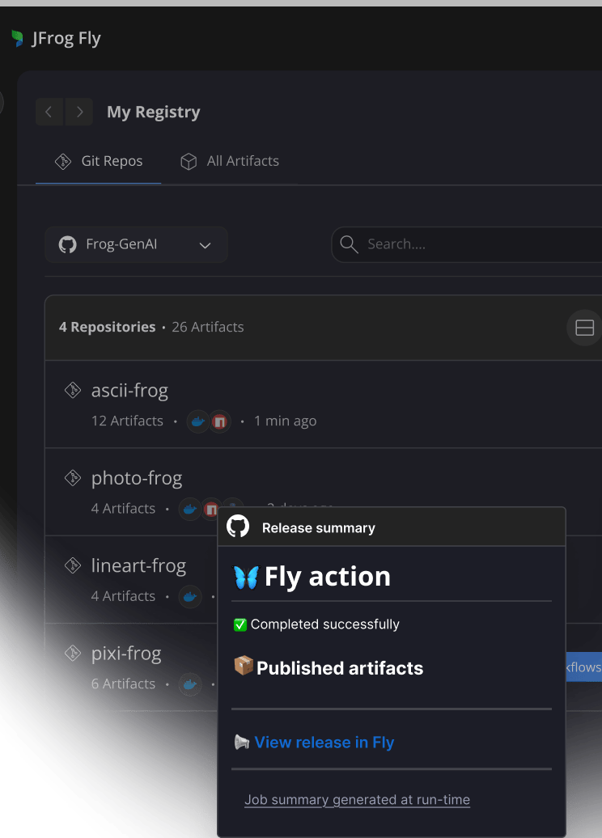
Task: Click the JFrog Fly logo
Action: [x=55, y=38]
